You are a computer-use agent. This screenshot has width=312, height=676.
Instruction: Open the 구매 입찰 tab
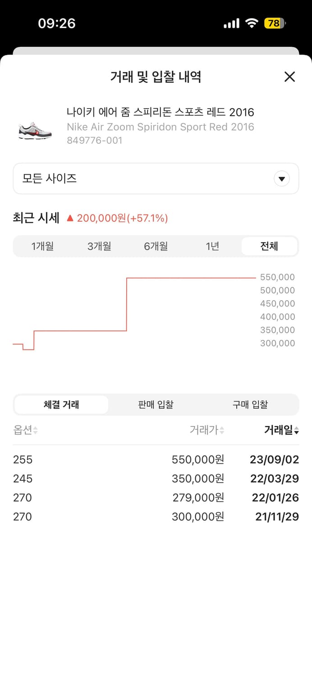pyautogui.click(x=251, y=405)
